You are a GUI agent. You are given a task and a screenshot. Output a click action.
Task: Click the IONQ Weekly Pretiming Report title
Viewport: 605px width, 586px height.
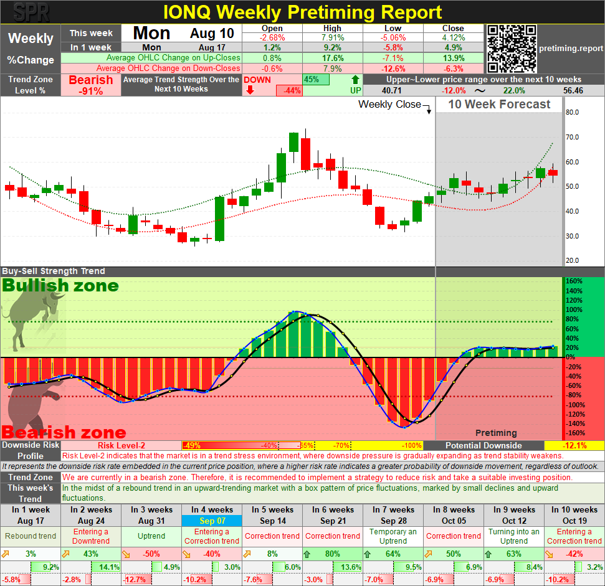pyautogui.click(x=302, y=12)
